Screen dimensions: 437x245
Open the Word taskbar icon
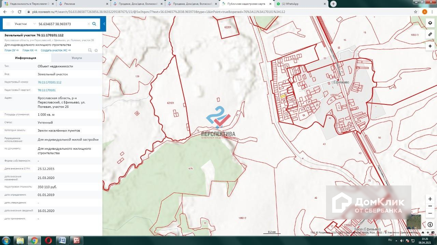point(62,241)
